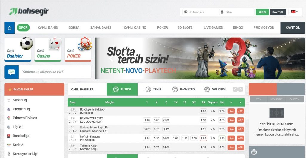This screenshot has width=306, height=158.
Task: Click the large KAYIT OL navbar button
Action: [x=293, y=28]
